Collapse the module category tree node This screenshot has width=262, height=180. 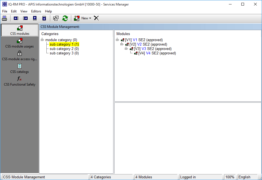coord(42,40)
